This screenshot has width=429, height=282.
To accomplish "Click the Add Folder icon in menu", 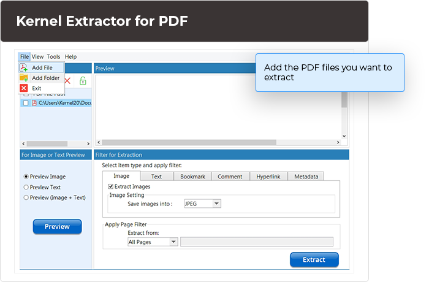I will coord(24,78).
